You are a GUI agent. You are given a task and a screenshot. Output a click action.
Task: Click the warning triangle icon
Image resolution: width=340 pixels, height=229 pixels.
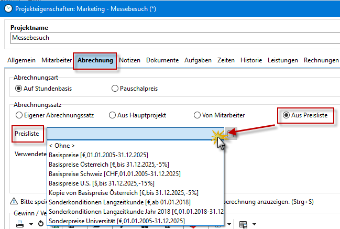14,202
